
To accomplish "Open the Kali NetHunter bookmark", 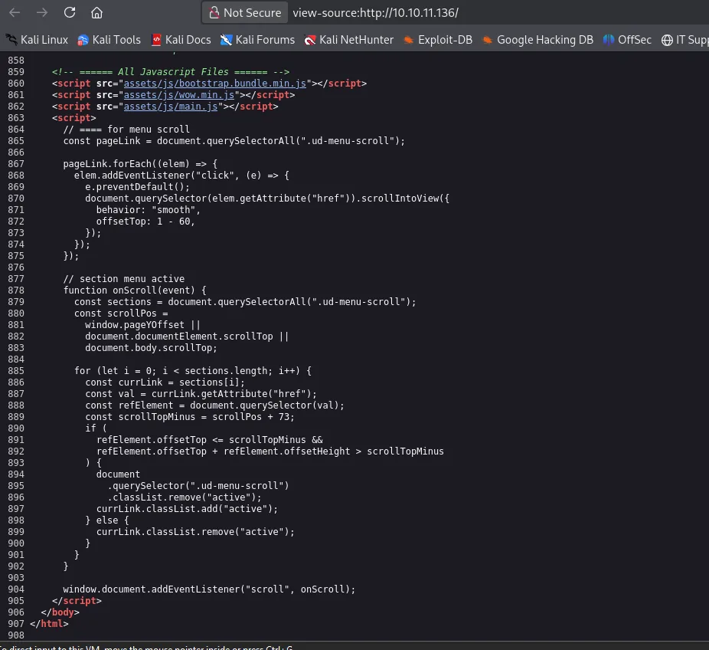I will coord(348,40).
